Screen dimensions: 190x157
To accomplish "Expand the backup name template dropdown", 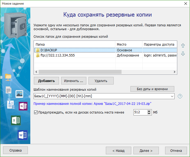I will point(172,96).
